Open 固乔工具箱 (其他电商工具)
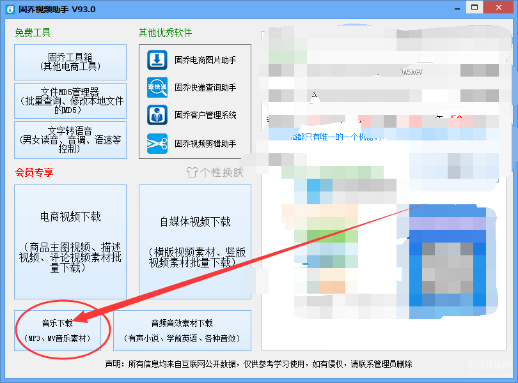 [x=70, y=62]
